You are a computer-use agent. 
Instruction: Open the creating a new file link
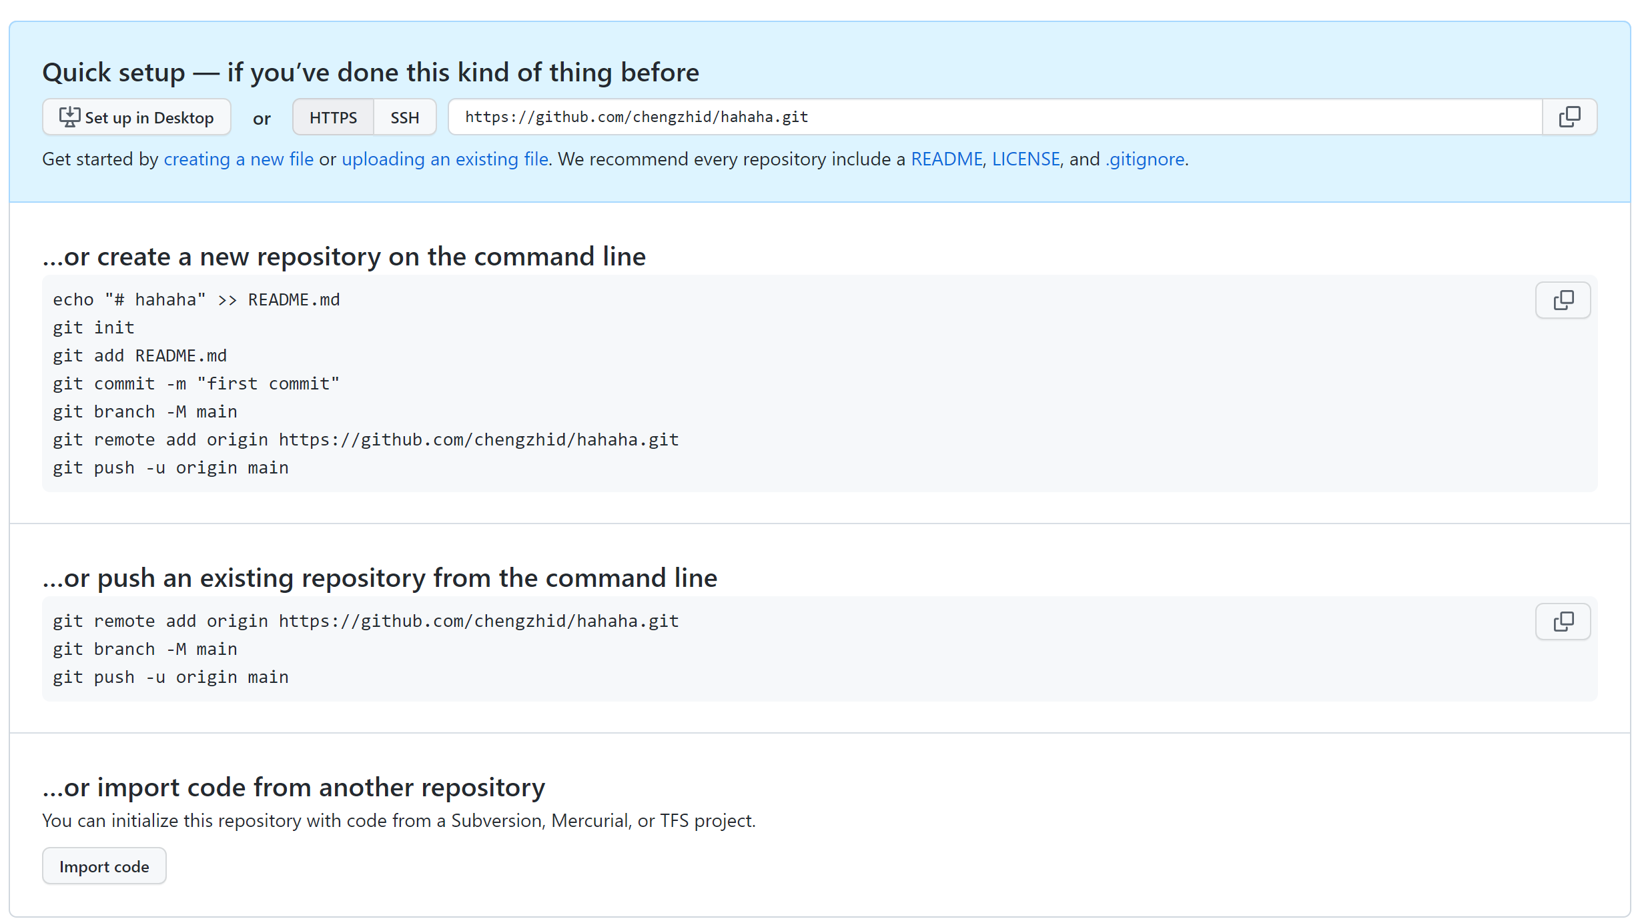point(238,159)
